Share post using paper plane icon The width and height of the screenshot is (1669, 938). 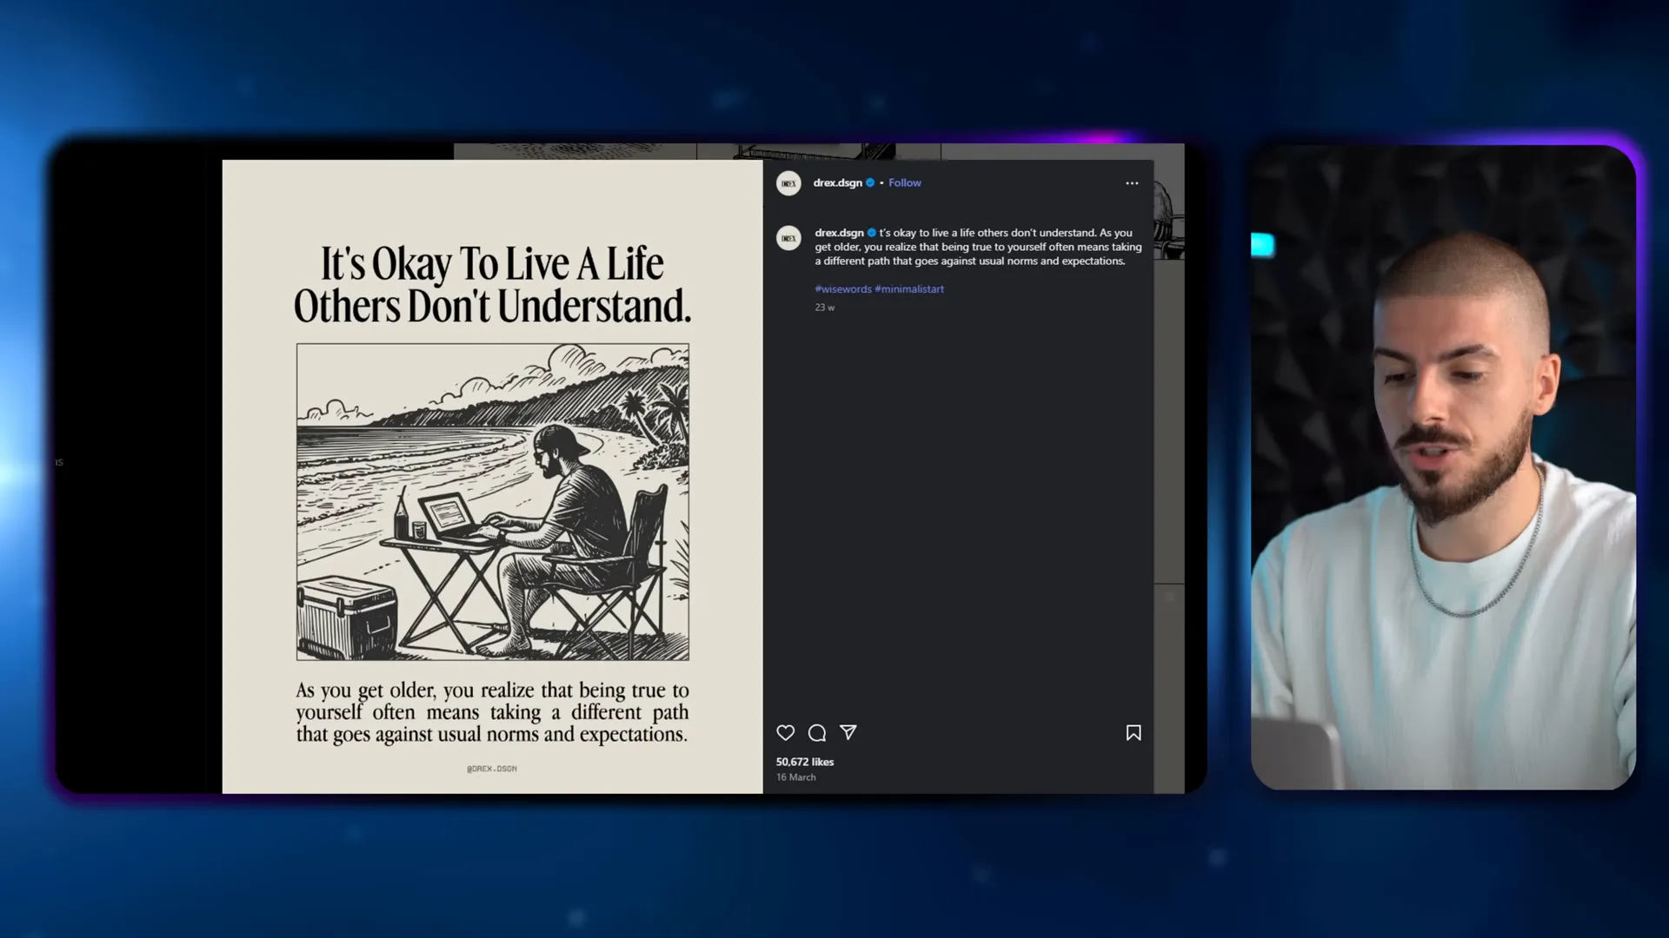pyautogui.click(x=848, y=733)
